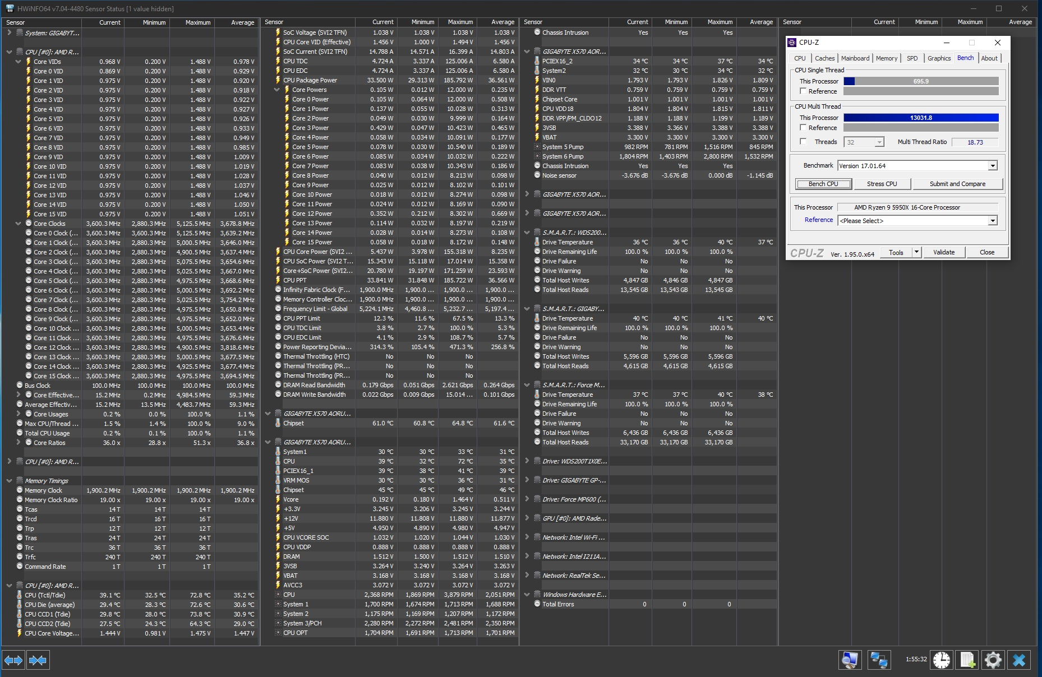
Task: Collapse the Core Clocks tree group
Action: click(19, 224)
